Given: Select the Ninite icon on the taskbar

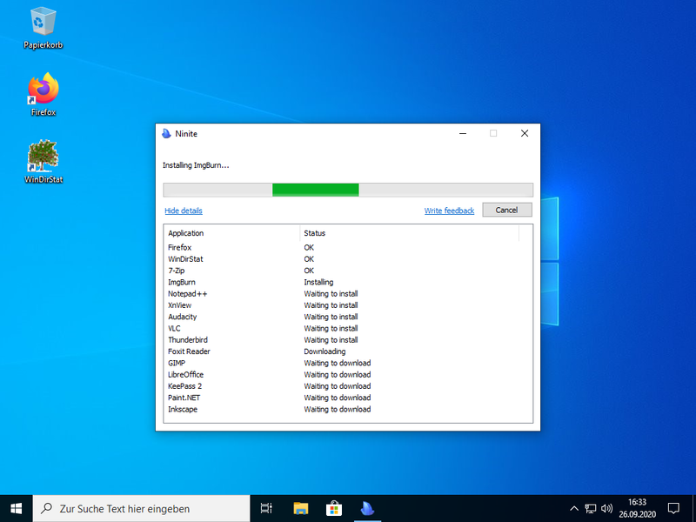Looking at the screenshot, I should click(367, 507).
